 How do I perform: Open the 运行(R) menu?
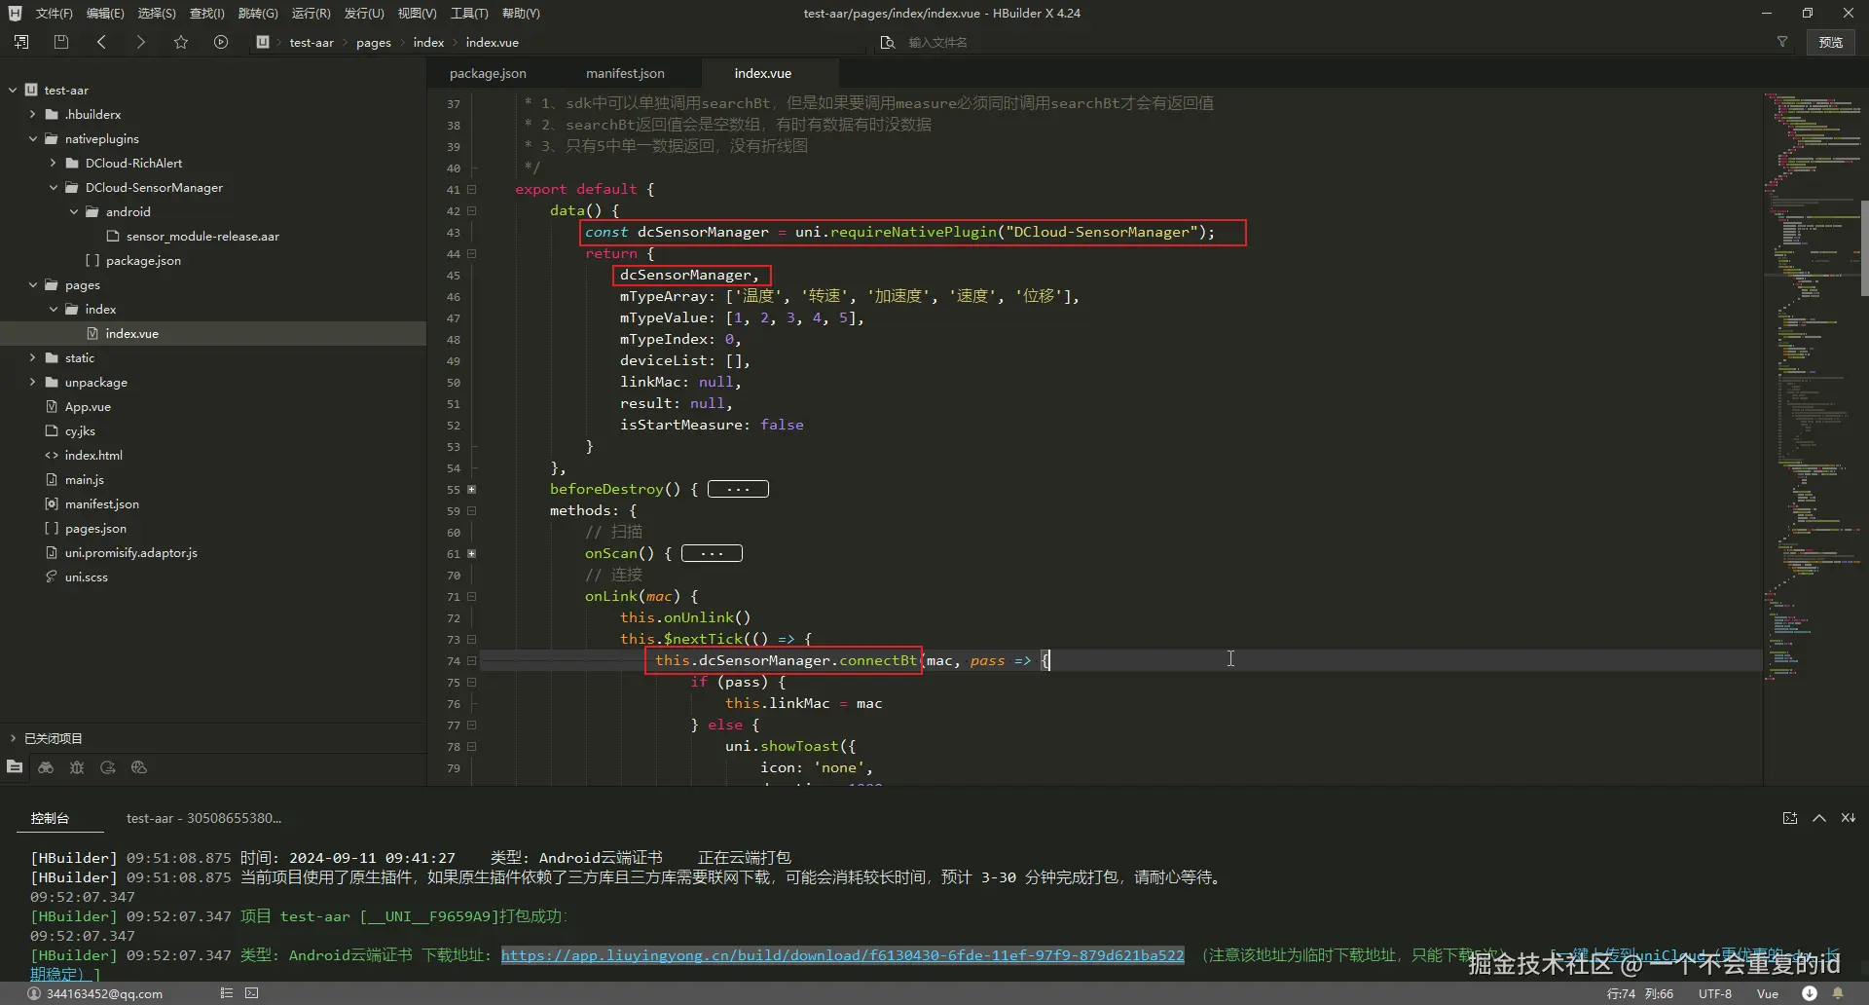pyautogui.click(x=311, y=13)
